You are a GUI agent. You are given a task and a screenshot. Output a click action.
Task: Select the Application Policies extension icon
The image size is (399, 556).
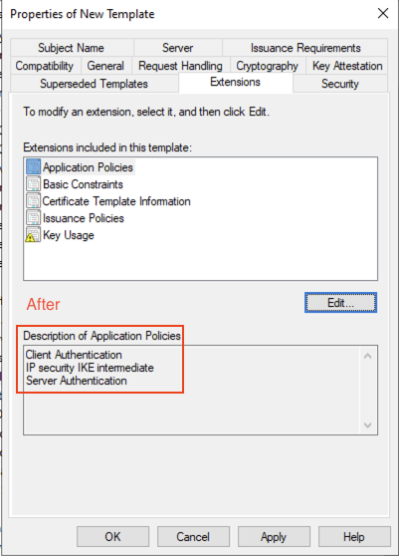coord(33,167)
